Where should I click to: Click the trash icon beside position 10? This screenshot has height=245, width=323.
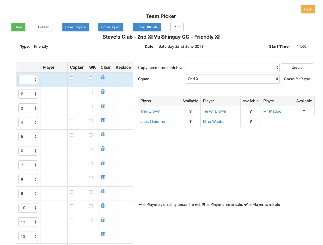point(103,205)
